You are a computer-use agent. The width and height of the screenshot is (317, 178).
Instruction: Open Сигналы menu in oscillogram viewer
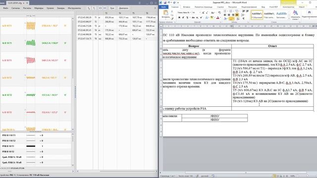click(x=15, y=8)
